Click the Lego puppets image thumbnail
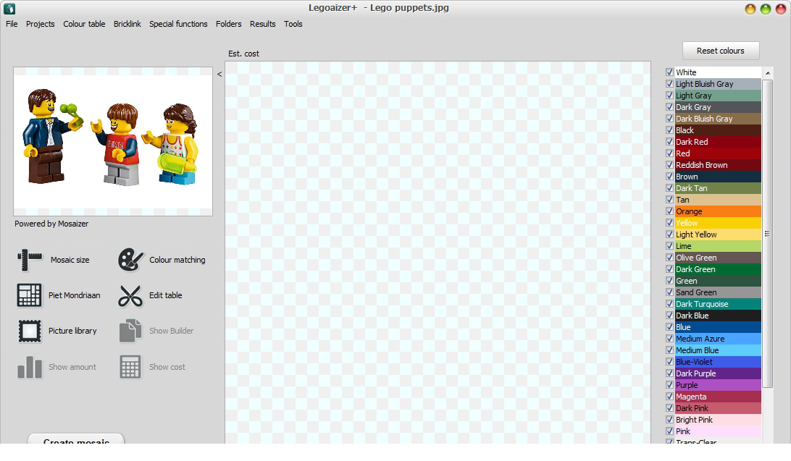Image resolution: width=791 pixels, height=461 pixels. click(x=113, y=142)
